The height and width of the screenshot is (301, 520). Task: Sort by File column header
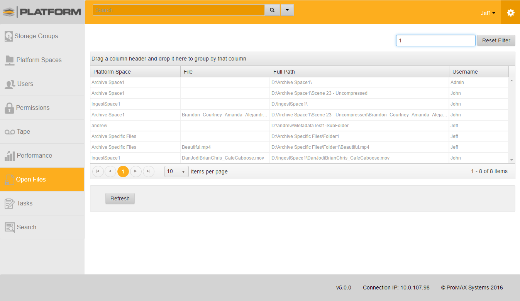pos(225,72)
